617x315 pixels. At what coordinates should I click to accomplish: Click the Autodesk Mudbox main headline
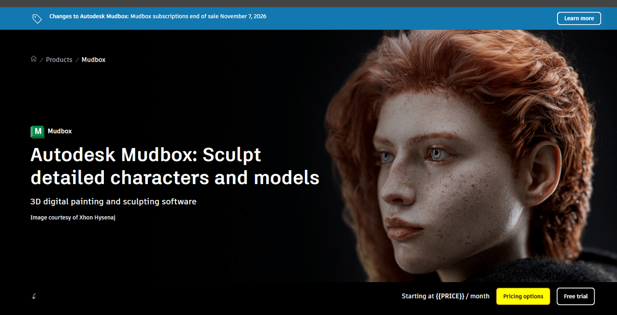[x=175, y=166]
